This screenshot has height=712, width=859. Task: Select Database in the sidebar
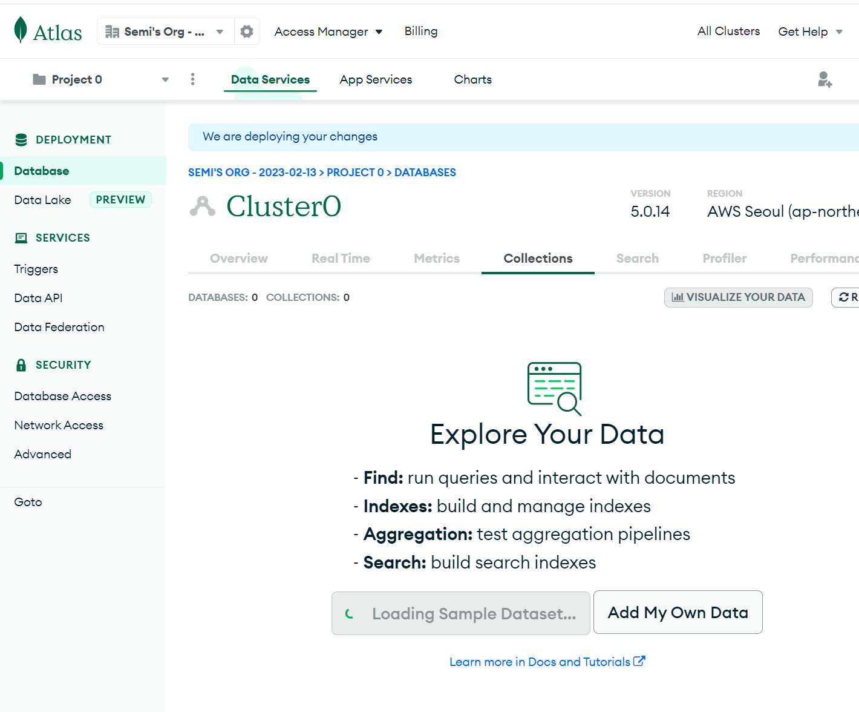click(83, 171)
